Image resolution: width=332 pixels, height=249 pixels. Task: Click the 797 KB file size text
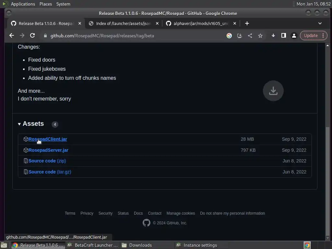pyautogui.click(x=248, y=150)
